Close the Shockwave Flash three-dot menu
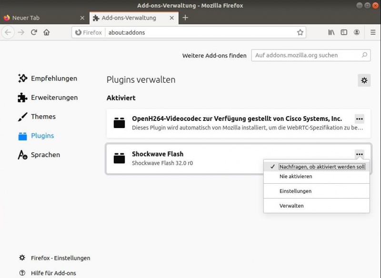Screen dimensions: 381x278 pyautogui.click(x=360, y=154)
